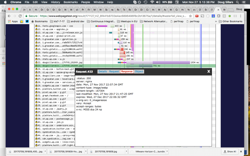Select request 22 dougsillarsblo jpg row
This screenshot has width=250, height=156.
(59, 62)
